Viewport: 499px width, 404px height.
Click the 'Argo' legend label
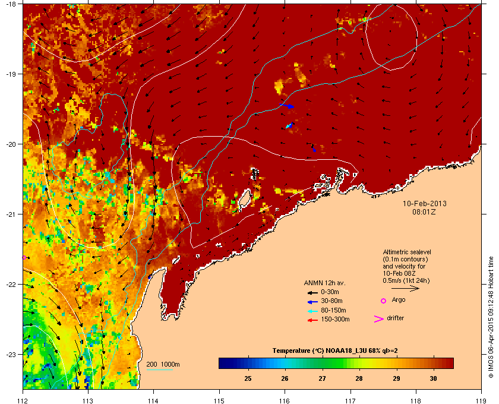pos(399,300)
